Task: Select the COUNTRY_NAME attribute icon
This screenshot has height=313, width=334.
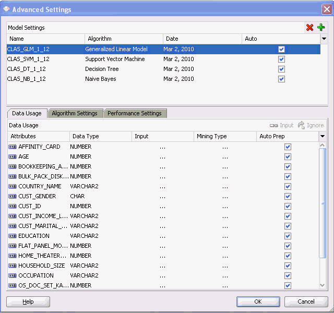Action: 13,186
